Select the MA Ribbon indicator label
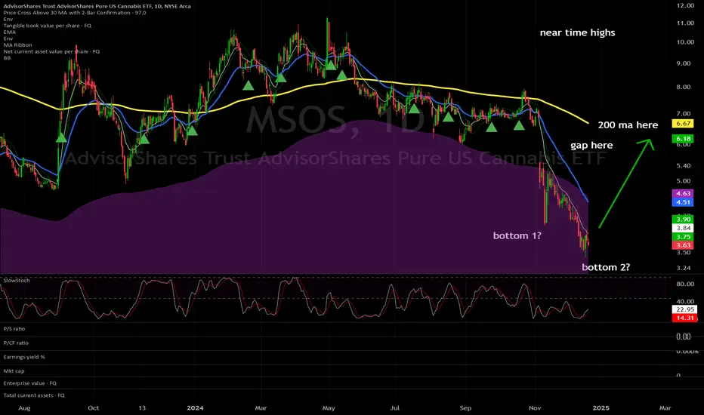 pos(17,45)
